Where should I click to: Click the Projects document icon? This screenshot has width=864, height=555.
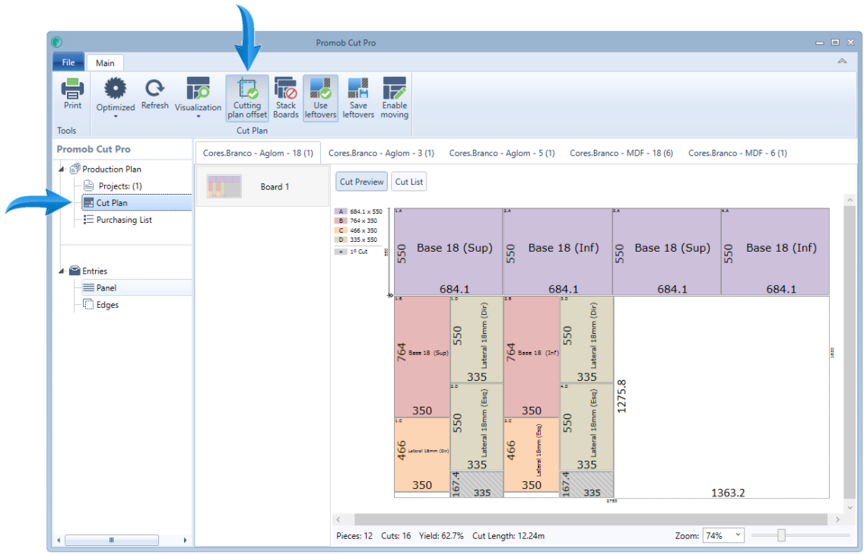pos(88,186)
